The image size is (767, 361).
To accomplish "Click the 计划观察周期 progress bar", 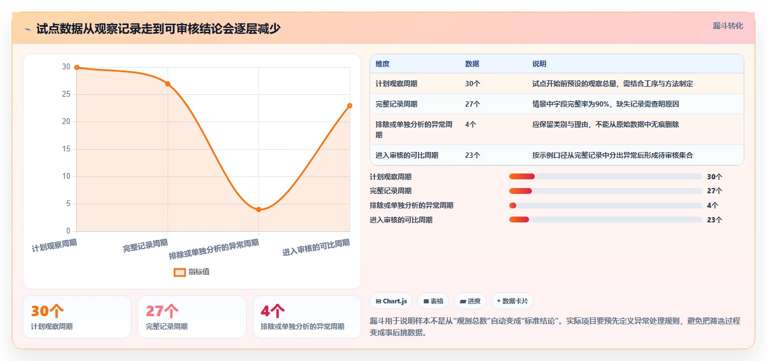I will (605, 176).
